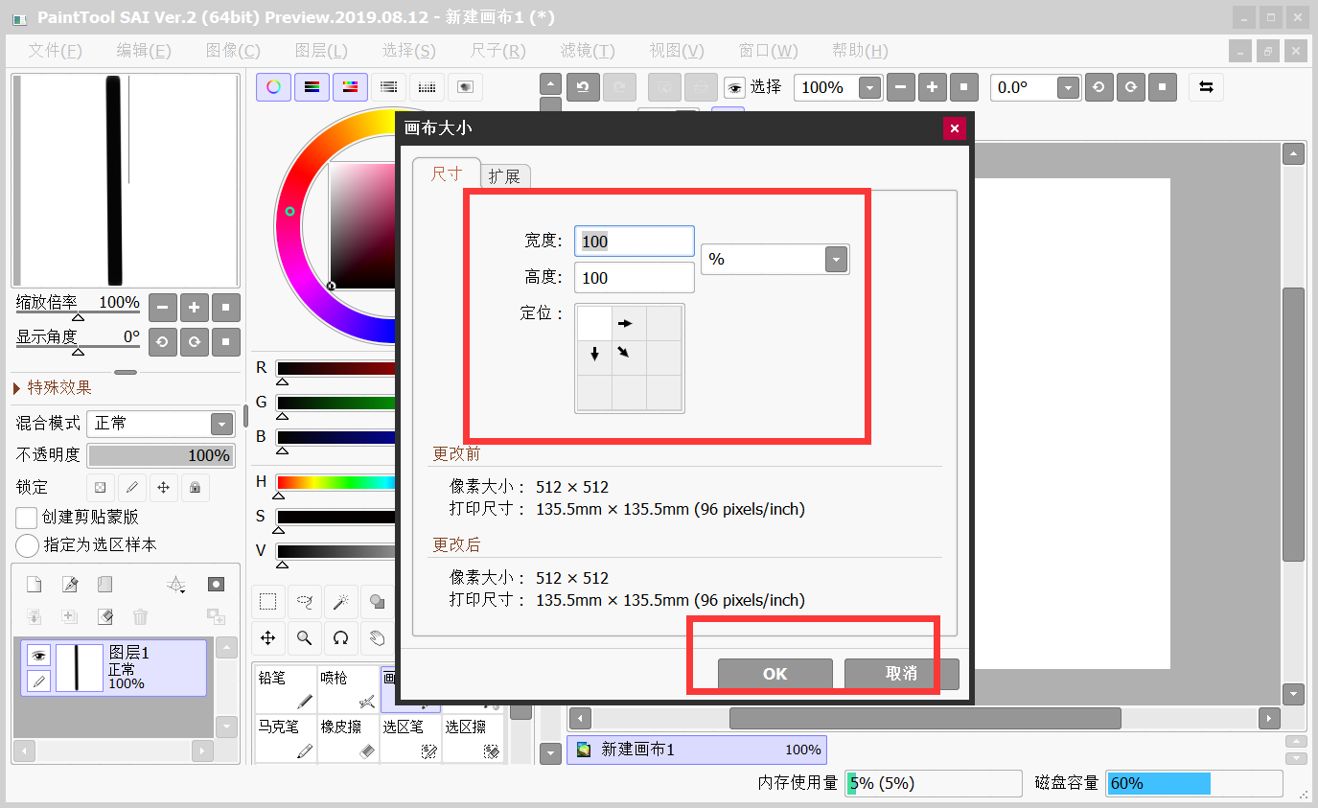Toggle lock transparency pixels
This screenshot has width=1318, height=808.
pos(100,487)
